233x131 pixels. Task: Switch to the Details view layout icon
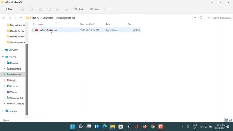[x=226, y=120]
